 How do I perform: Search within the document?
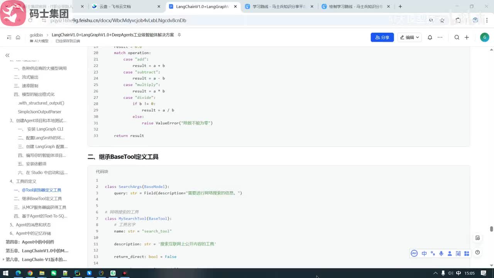[457, 37]
